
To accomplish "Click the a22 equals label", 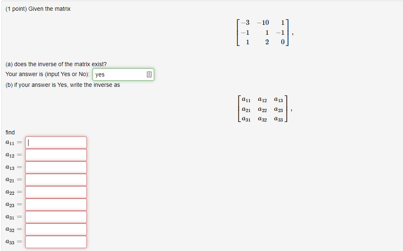I will tap(13, 192).
